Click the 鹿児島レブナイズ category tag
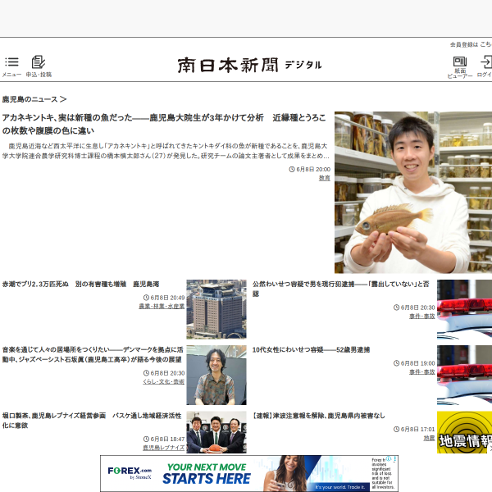The width and height of the screenshot is (492, 492). (163, 448)
